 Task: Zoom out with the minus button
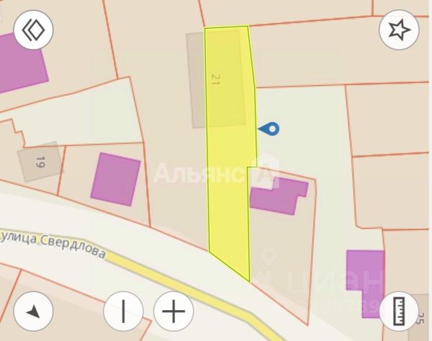point(123,312)
